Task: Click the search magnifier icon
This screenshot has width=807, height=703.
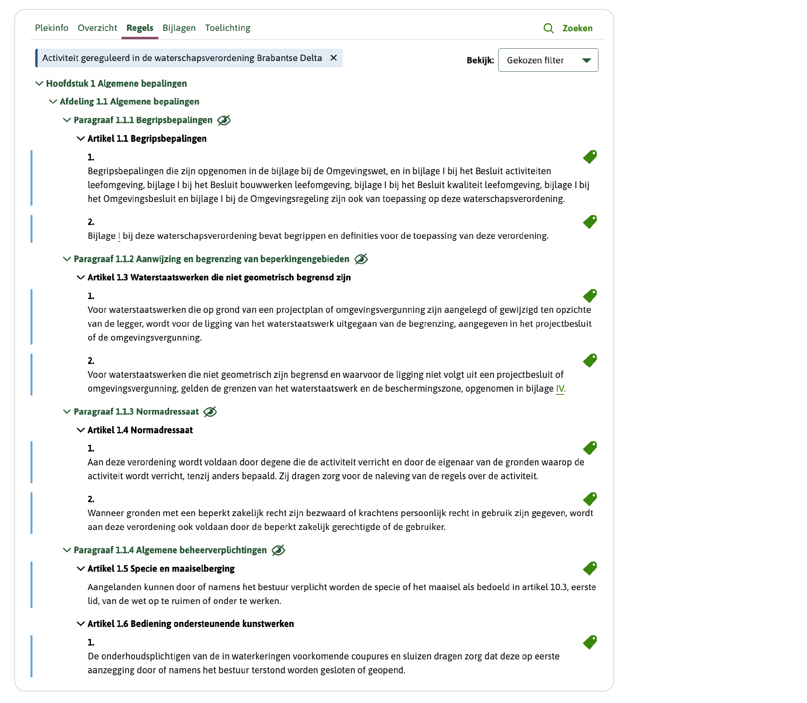Action: pyautogui.click(x=548, y=28)
